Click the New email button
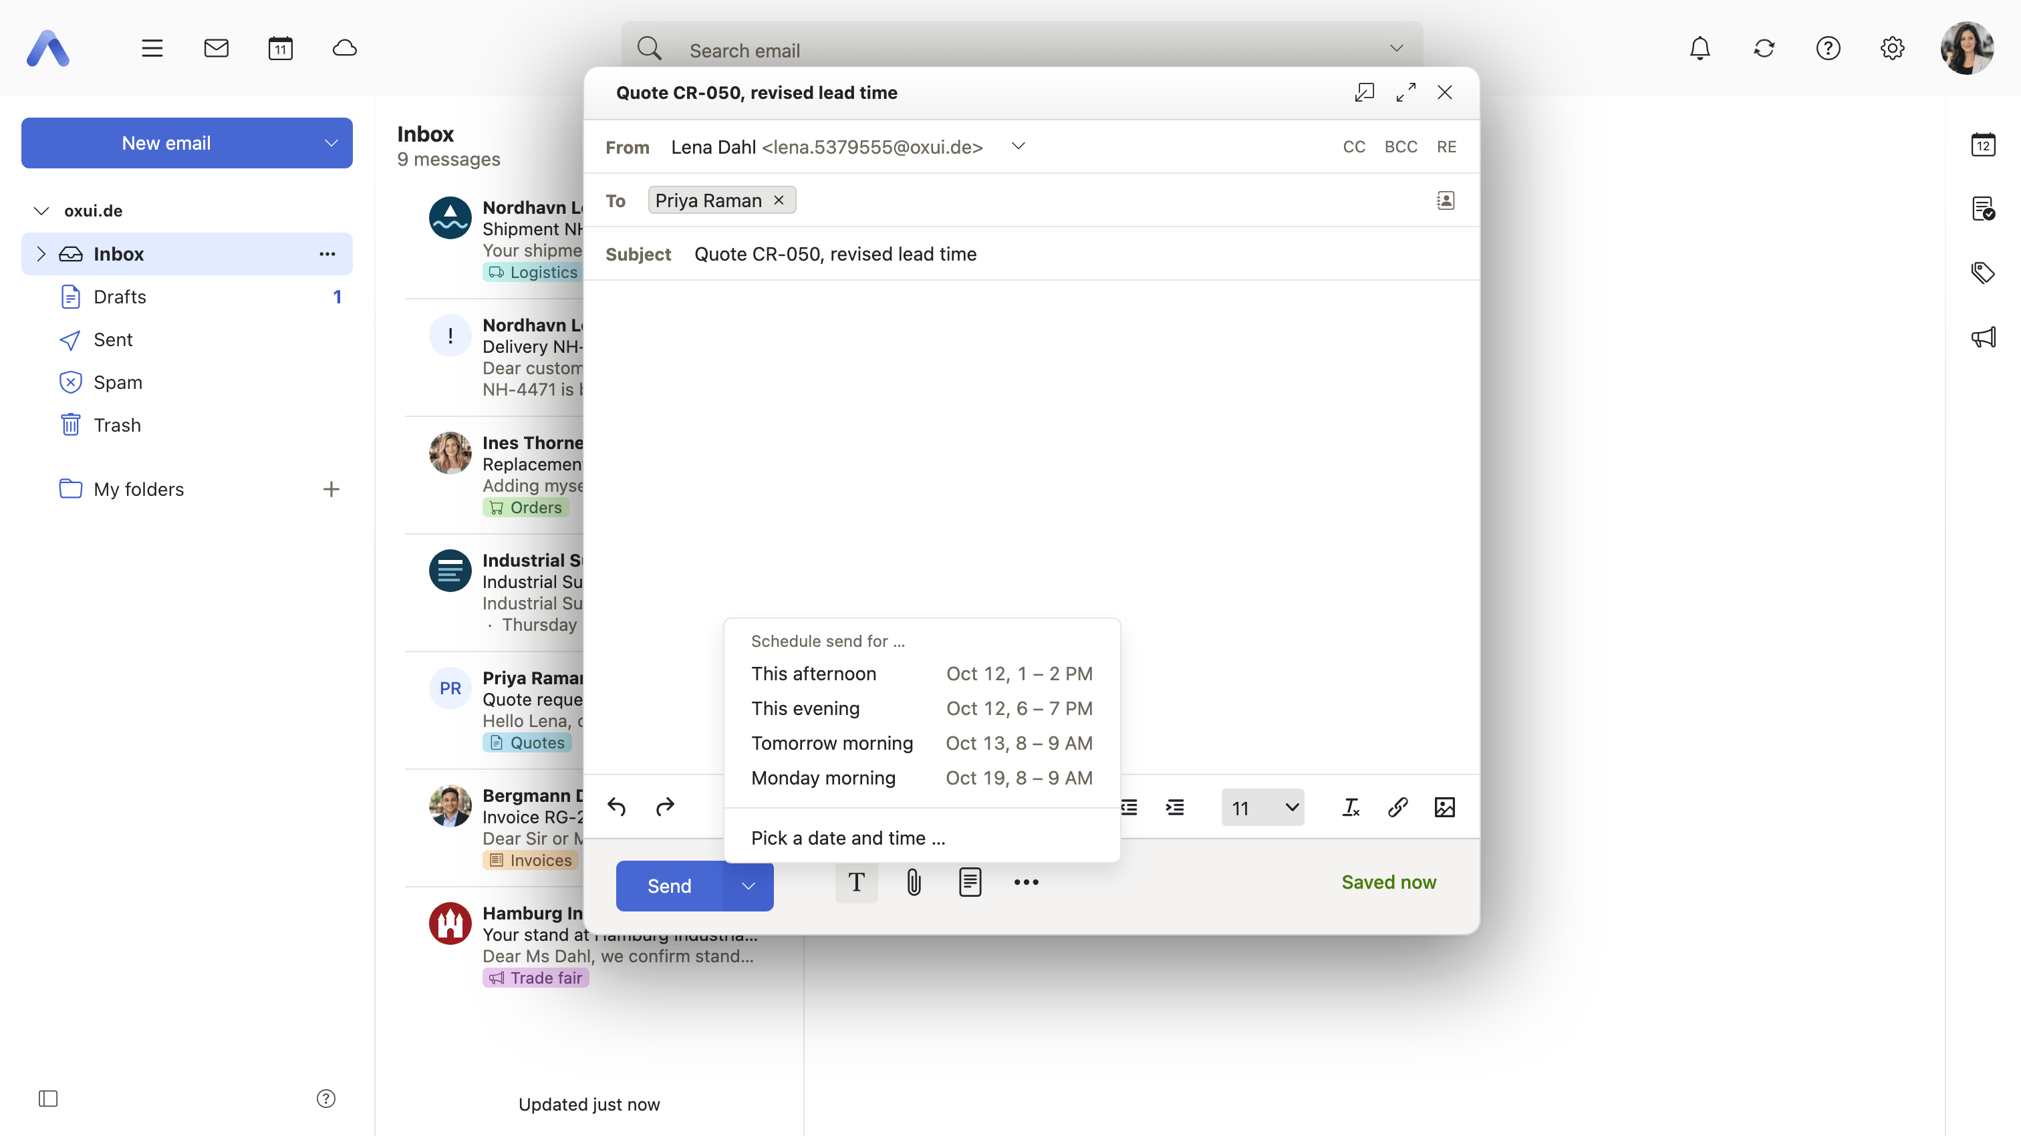The width and height of the screenshot is (2021, 1136). [166, 143]
